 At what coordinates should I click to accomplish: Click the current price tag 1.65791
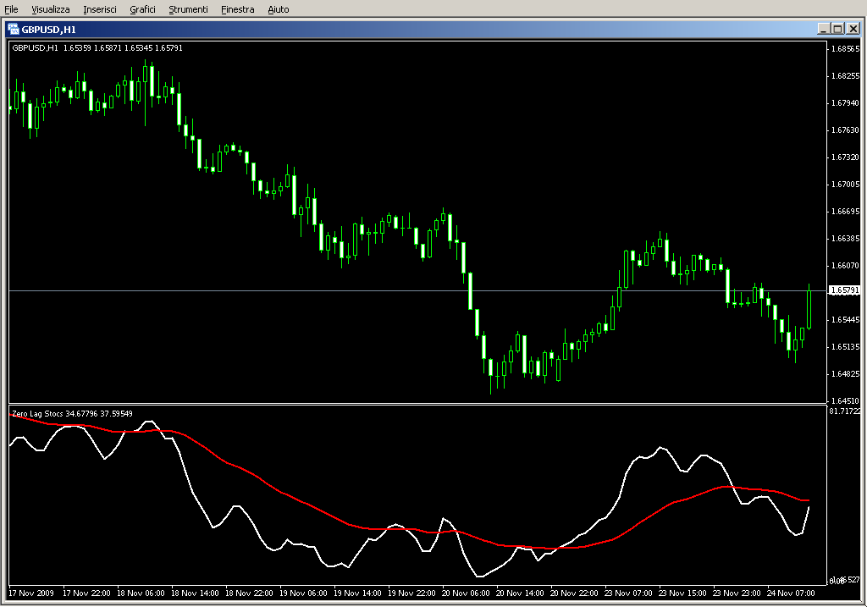(x=845, y=290)
